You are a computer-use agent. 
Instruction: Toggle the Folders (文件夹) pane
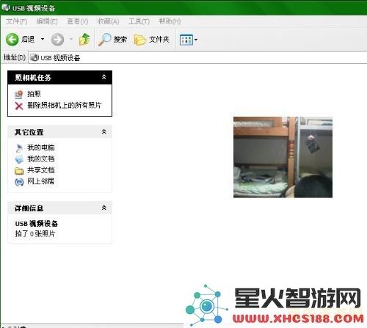[x=152, y=40]
